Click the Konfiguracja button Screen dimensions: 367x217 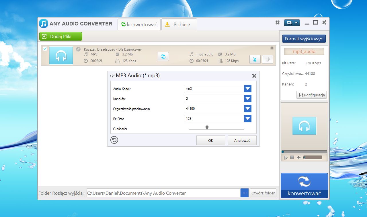click(312, 95)
